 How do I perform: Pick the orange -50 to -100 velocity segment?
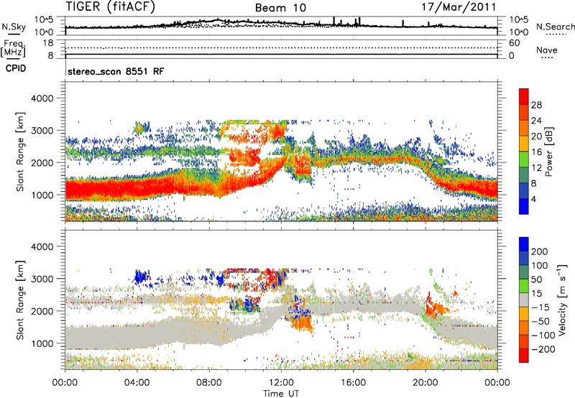(524, 328)
